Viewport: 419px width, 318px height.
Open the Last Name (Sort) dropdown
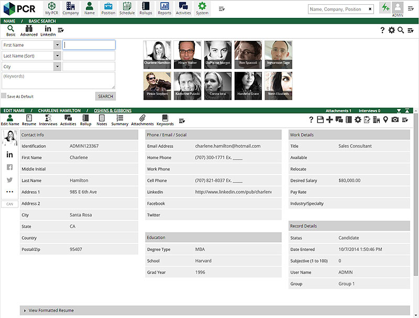click(58, 56)
